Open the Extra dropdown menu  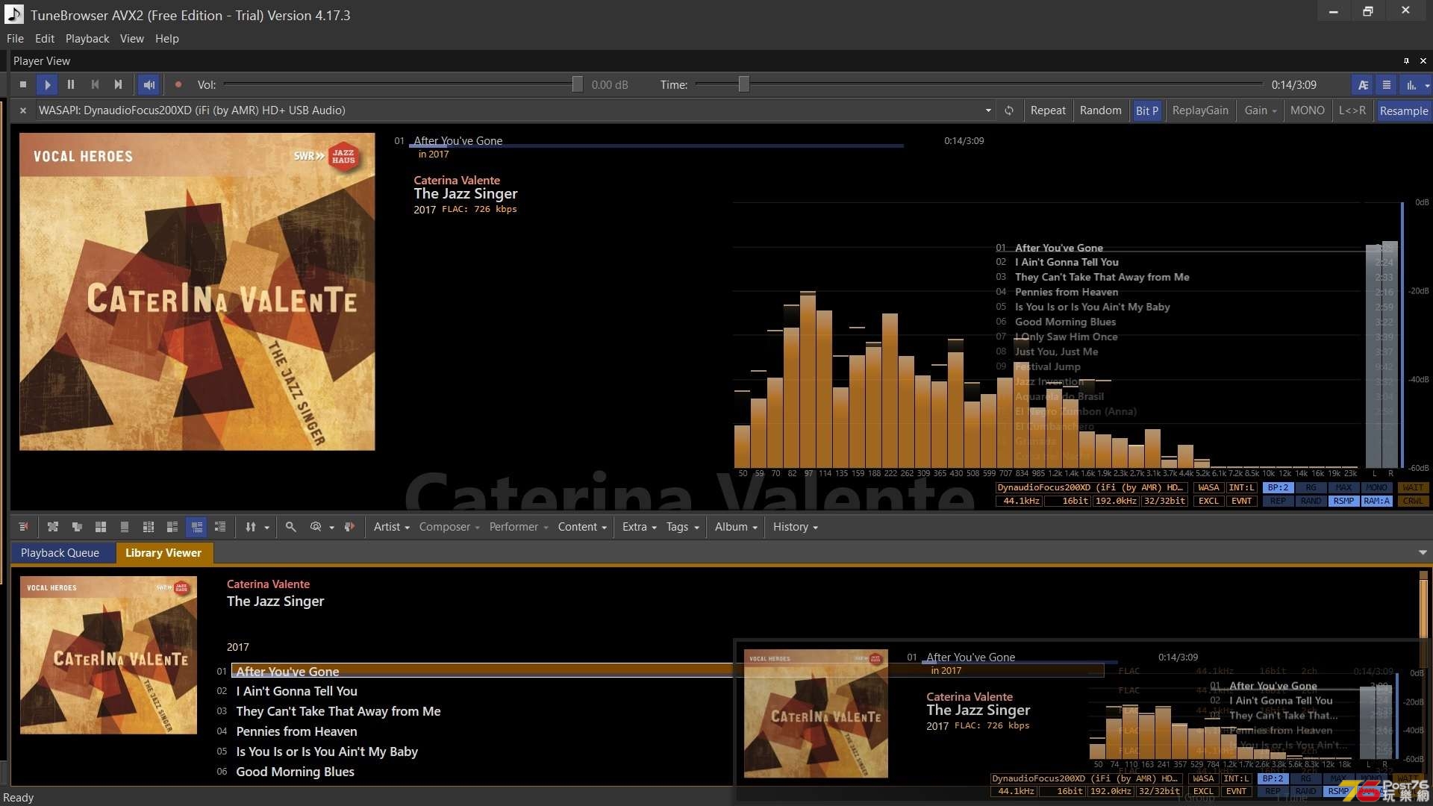pos(640,527)
